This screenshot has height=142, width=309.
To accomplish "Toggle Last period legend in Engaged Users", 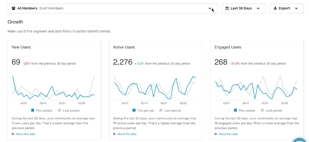I will [x=271, y=110].
